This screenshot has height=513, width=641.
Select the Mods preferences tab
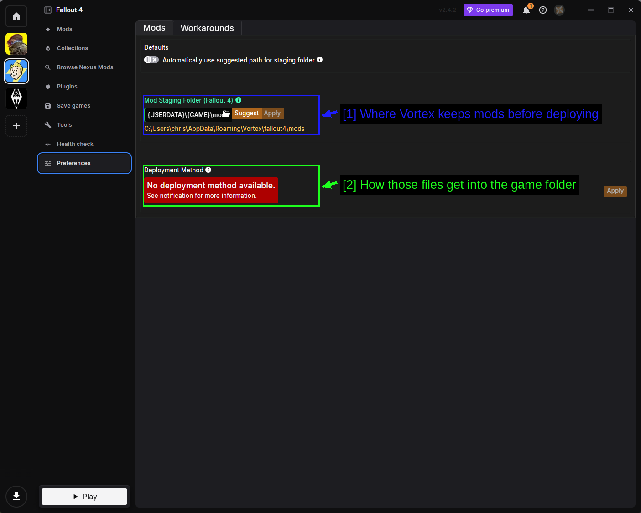[x=154, y=28]
